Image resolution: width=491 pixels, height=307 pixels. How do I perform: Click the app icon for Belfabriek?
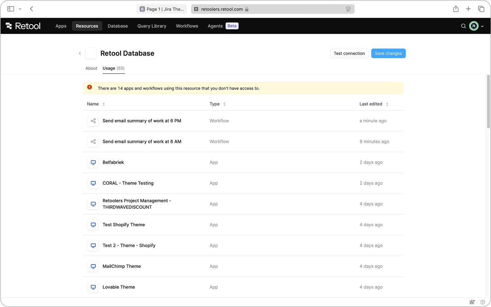[x=93, y=163]
